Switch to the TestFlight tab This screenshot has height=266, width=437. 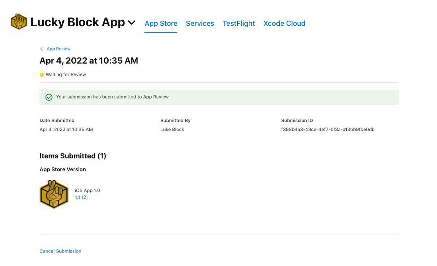[x=239, y=23]
